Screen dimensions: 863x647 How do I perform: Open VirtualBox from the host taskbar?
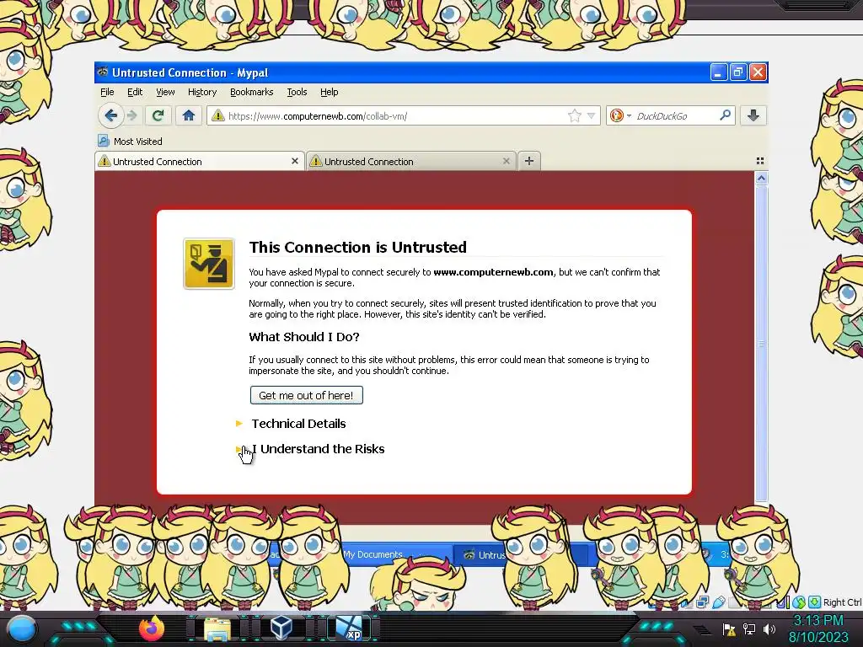click(x=281, y=628)
